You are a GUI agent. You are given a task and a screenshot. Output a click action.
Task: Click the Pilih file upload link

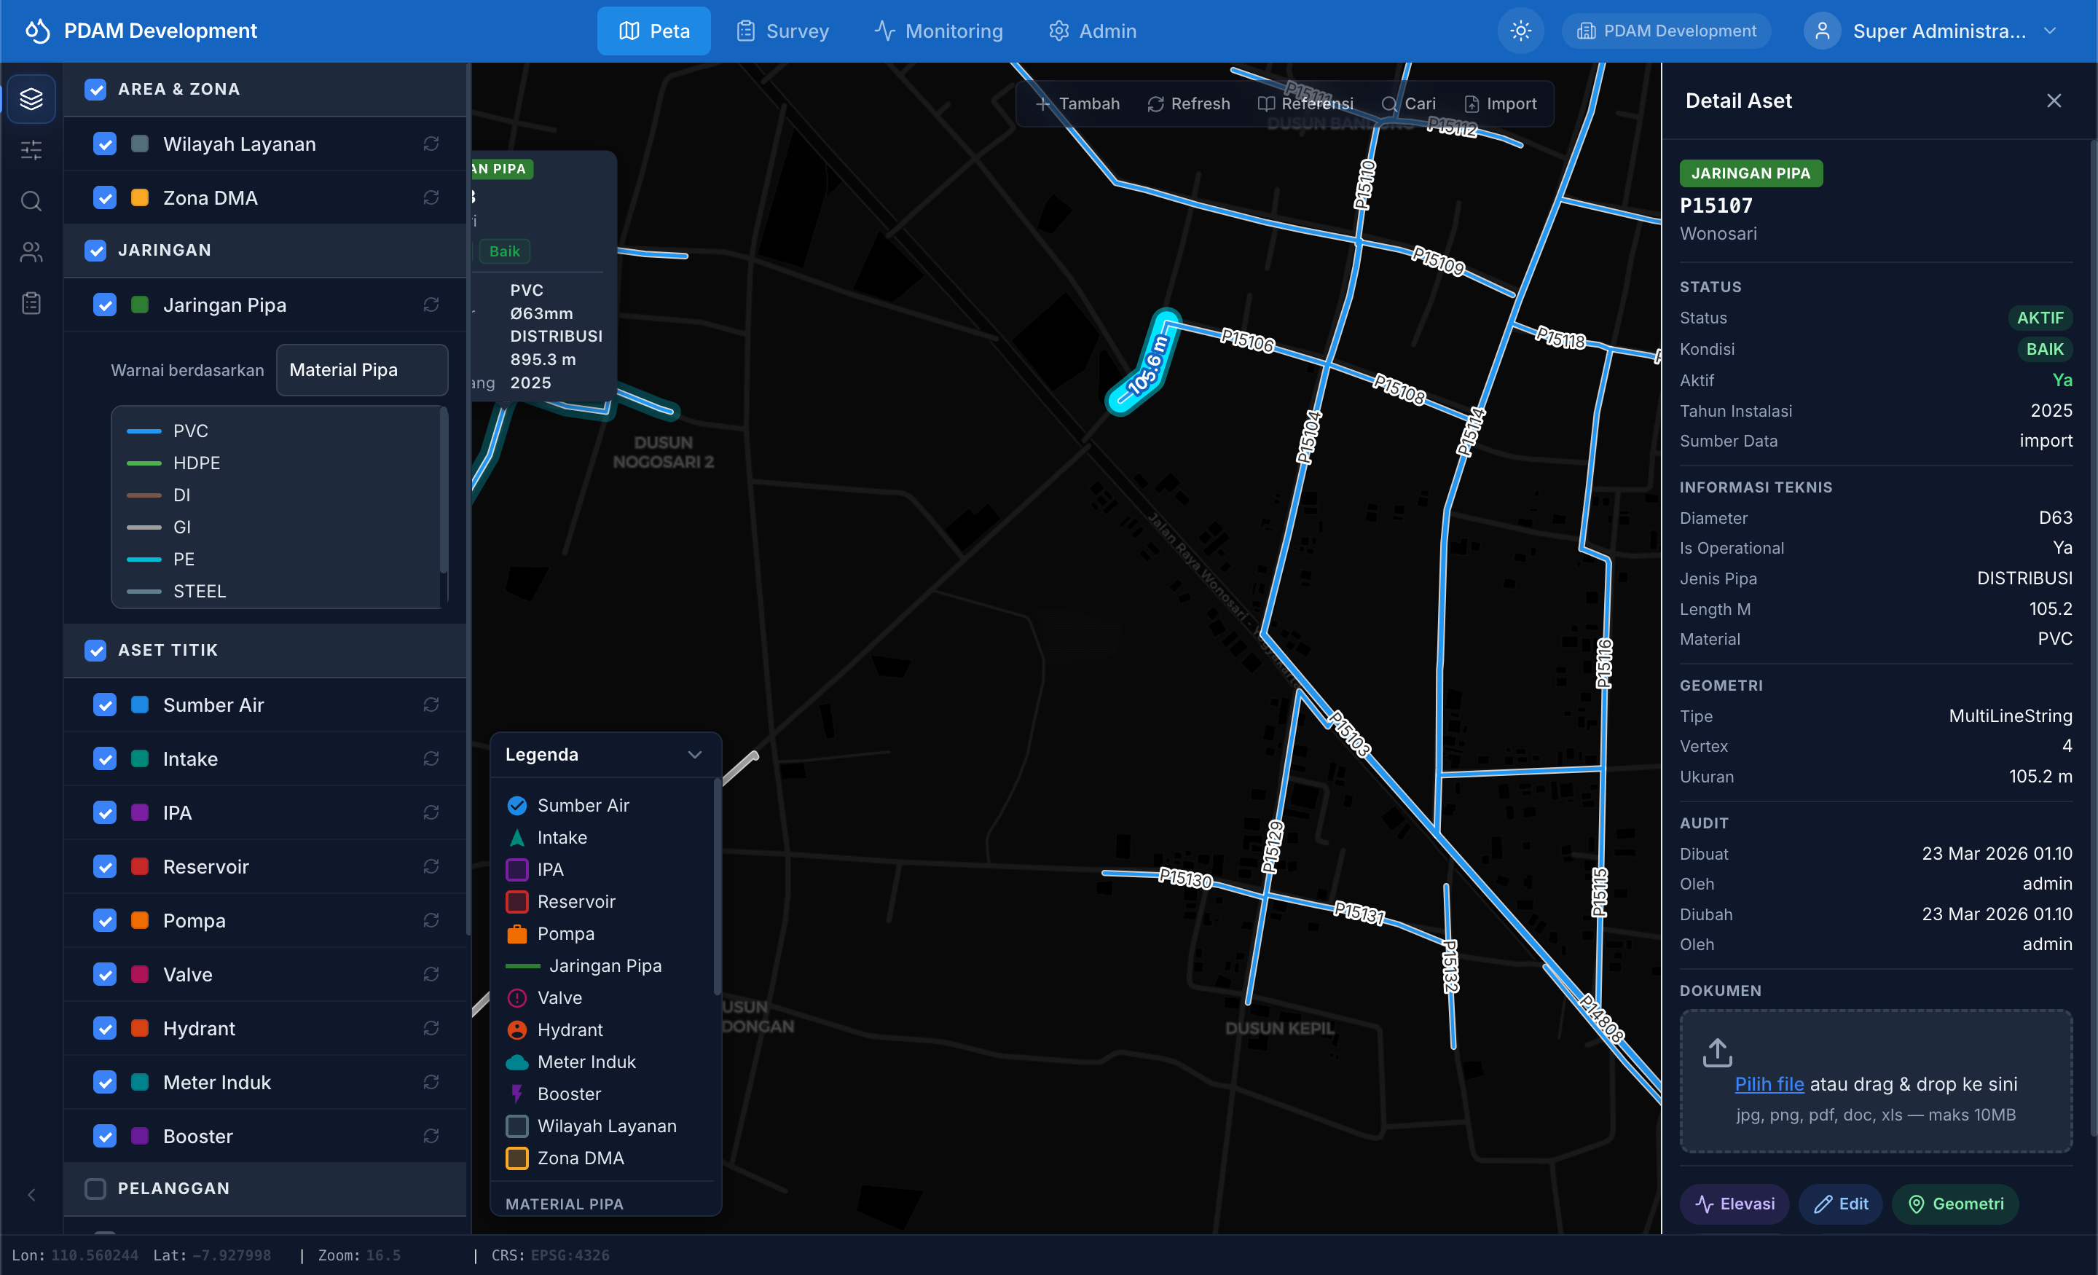(x=1769, y=1084)
